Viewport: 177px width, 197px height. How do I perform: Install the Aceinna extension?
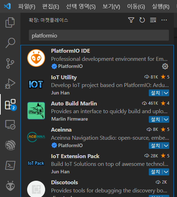pos(155,146)
